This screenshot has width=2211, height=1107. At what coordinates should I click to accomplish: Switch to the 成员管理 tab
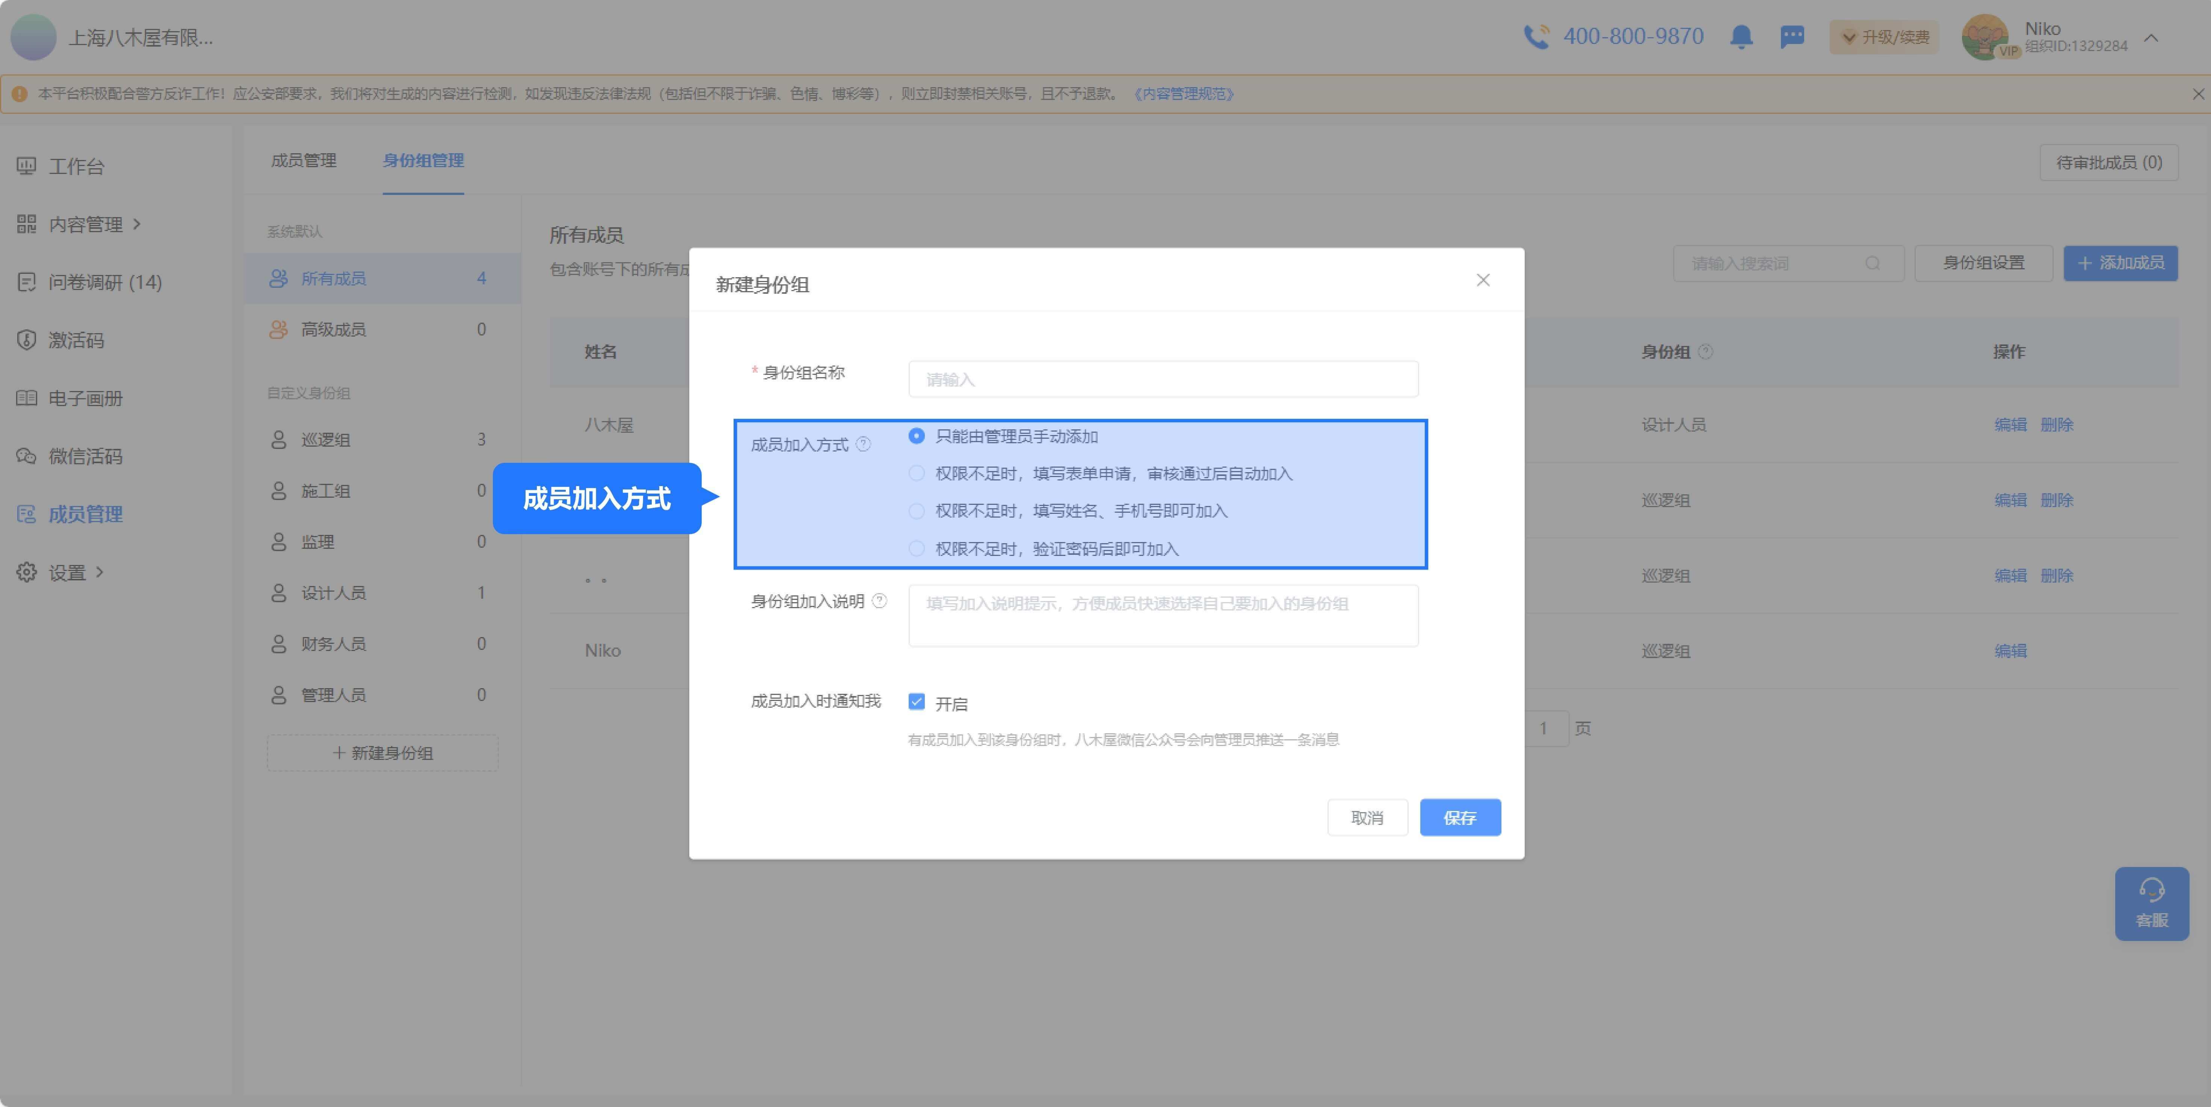pos(304,160)
